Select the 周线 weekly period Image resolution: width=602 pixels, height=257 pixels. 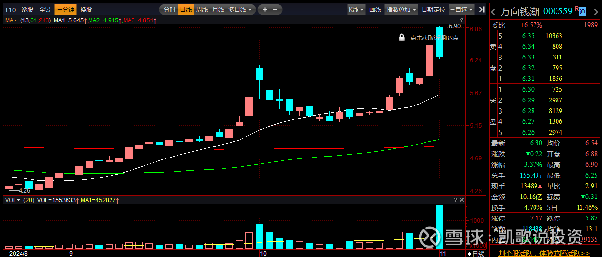pos(201,9)
